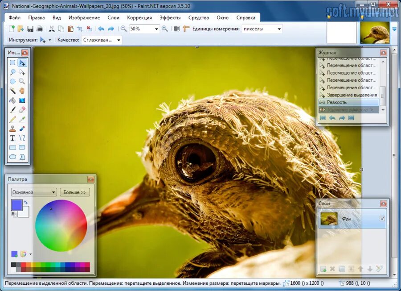Open the palette management dropdown arrow

[30, 254]
